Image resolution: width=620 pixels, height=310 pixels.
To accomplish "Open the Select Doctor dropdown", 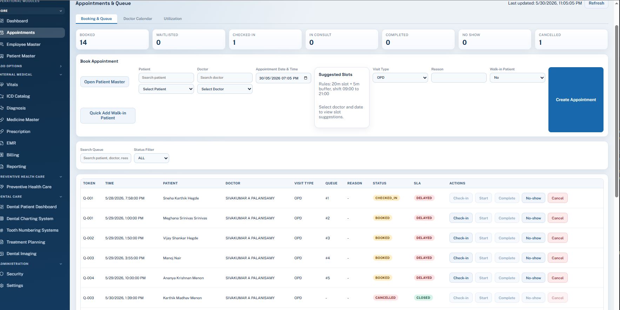I will (225, 89).
